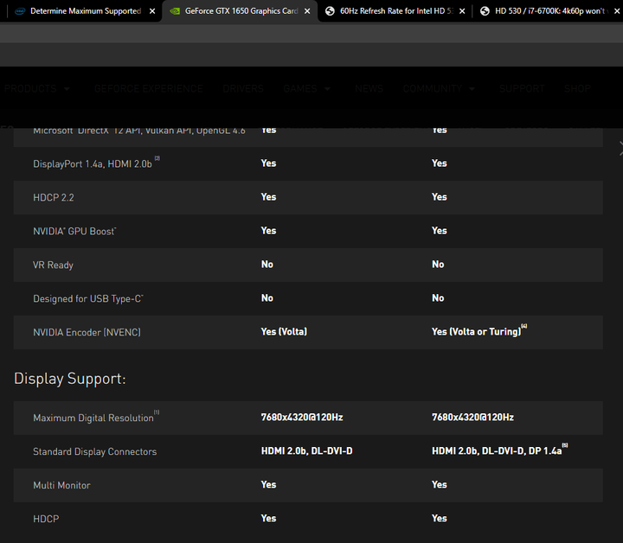Go to DRIVERS in navigation bar

pos(243,88)
